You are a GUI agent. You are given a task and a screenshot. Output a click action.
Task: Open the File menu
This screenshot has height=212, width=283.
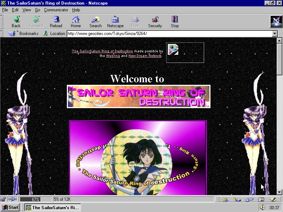(x=5, y=10)
